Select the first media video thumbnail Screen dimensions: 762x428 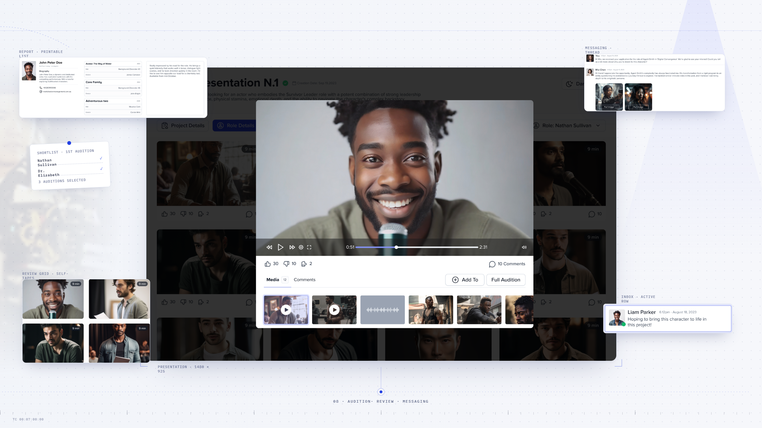coord(286,310)
